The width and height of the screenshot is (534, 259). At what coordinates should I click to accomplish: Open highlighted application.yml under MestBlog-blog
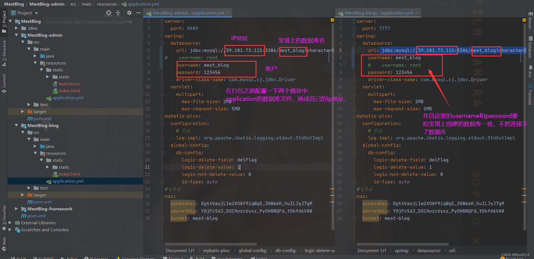pos(65,181)
